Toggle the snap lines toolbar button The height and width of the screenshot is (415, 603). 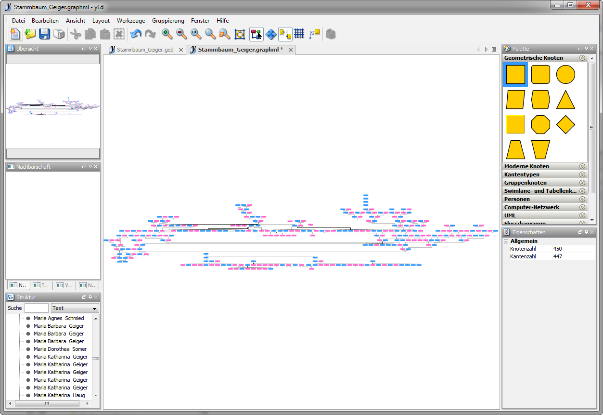(285, 34)
